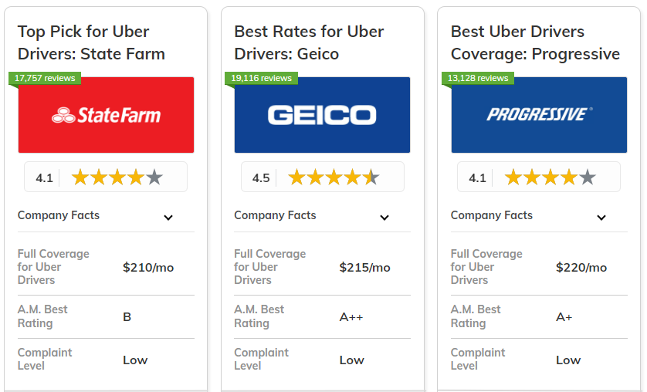
Task: Open "Top Pick for Uber Drivers: State Farm" heading
Action: pyautogui.click(x=91, y=42)
